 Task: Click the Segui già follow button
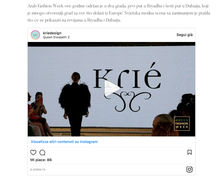[184, 35]
